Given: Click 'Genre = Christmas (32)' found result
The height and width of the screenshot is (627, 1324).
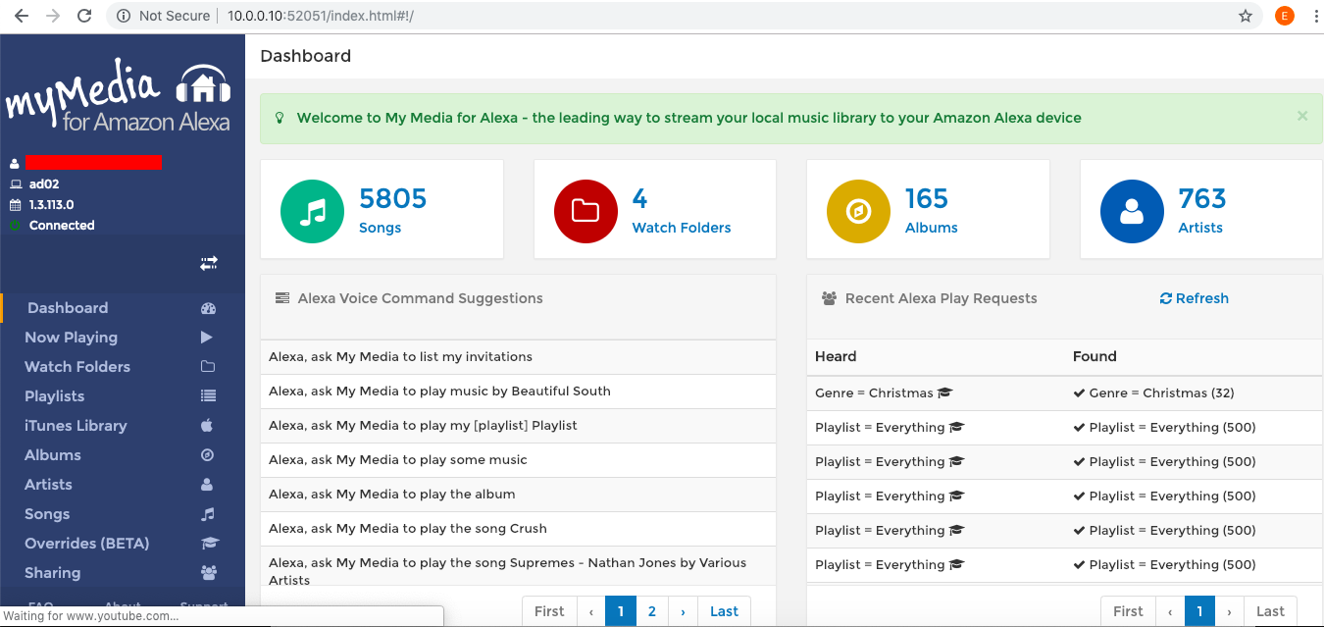Looking at the screenshot, I should click(1153, 393).
